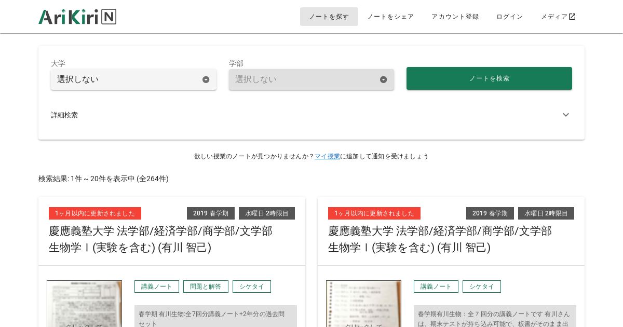Click second card's note thumbnail image
This screenshot has height=327, width=623.
coord(363,304)
